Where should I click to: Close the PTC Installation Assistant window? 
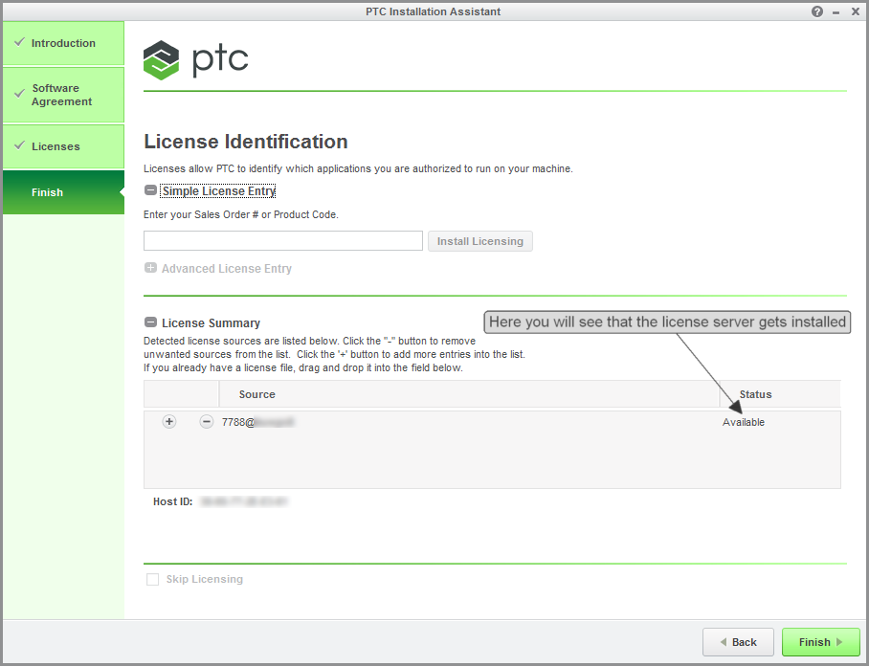tap(856, 11)
